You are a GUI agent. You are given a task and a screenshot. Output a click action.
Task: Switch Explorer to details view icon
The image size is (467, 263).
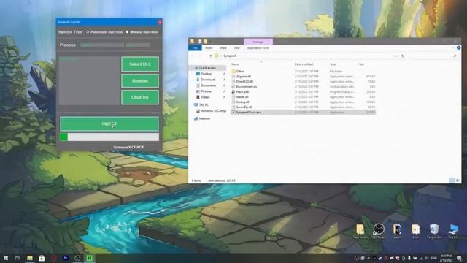(x=452, y=180)
